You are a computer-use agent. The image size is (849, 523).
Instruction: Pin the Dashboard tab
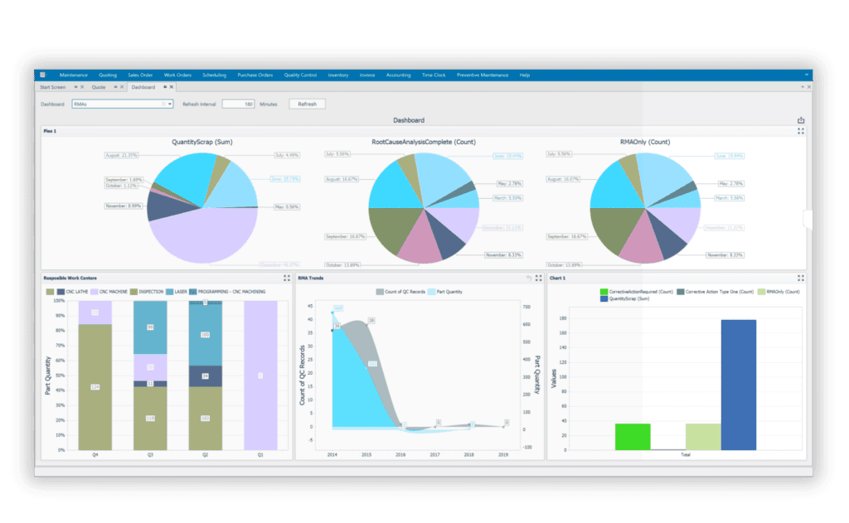tap(165, 87)
